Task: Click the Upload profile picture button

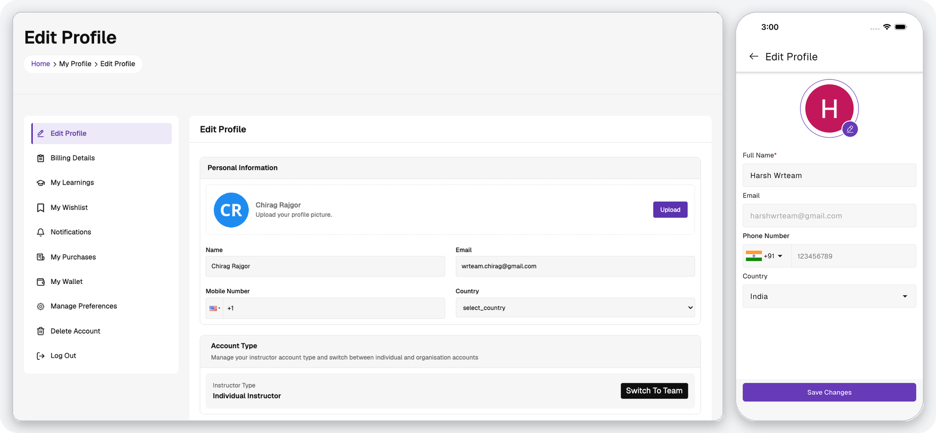Action: tap(670, 209)
